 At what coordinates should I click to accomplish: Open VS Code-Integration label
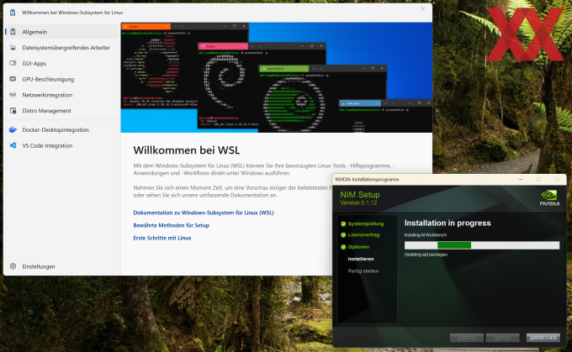point(47,145)
